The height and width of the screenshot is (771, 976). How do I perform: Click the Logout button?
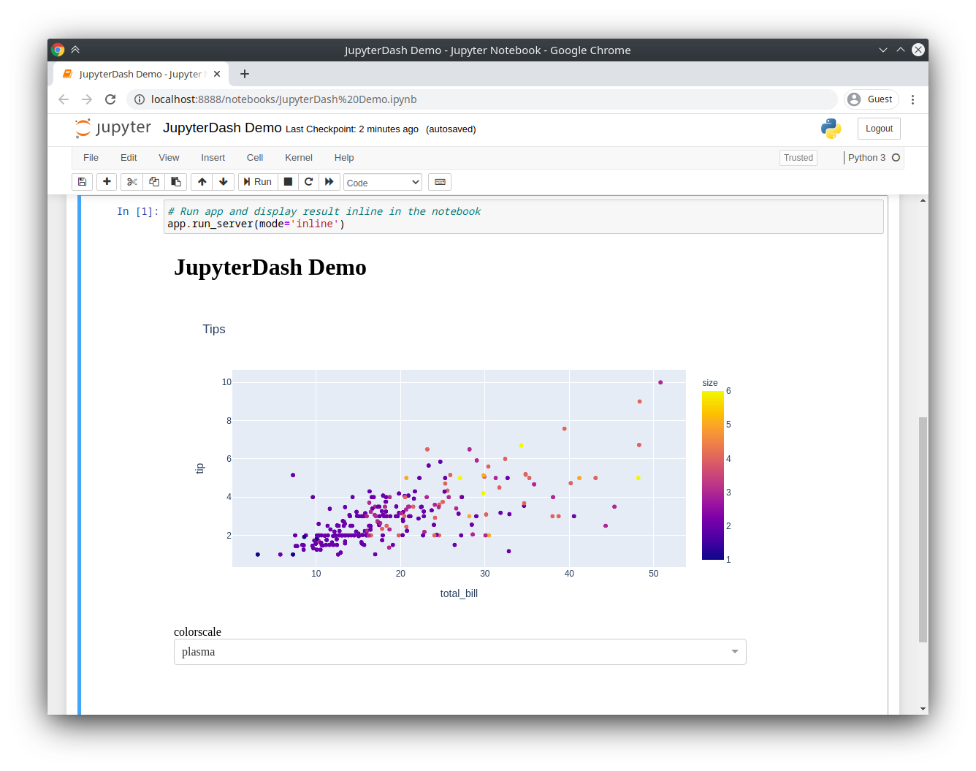[878, 128]
